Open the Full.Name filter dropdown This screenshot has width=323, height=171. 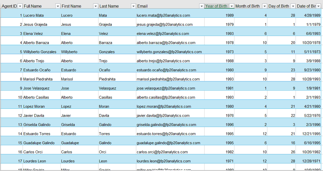[x=58, y=6]
